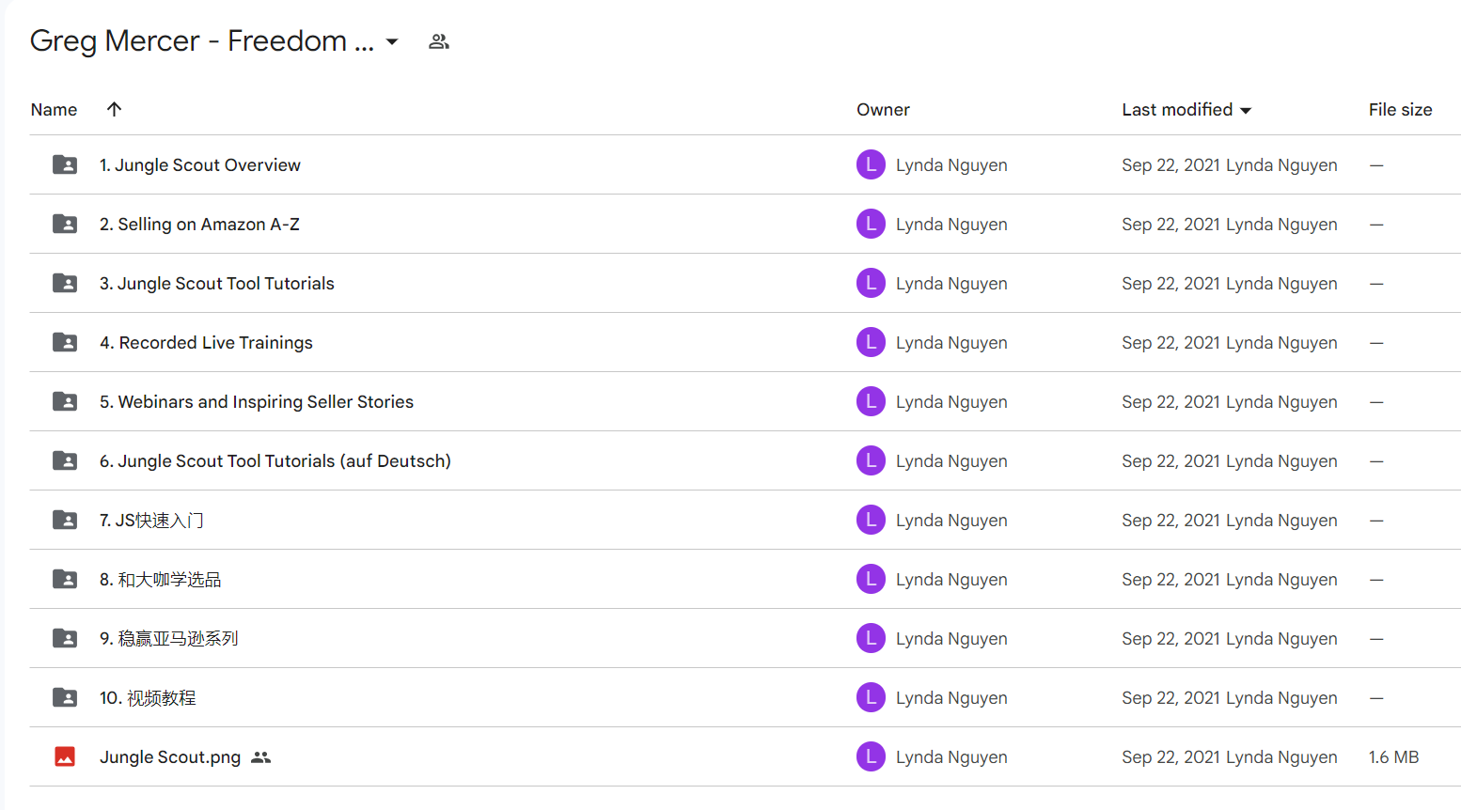The height and width of the screenshot is (810, 1461).
Task: Click the Greg Mercer - Freedom folder title
Action: [x=202, y=41]
